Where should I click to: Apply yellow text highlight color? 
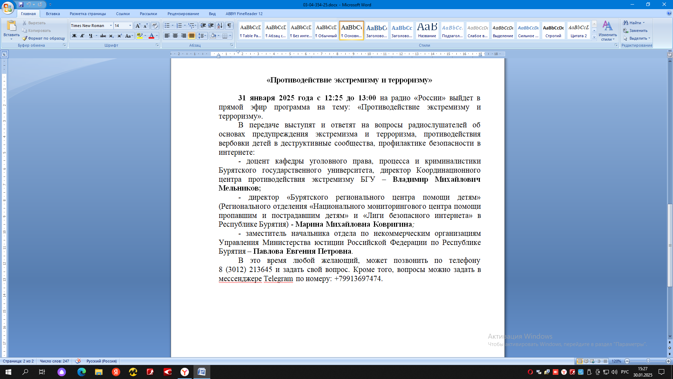140,36
